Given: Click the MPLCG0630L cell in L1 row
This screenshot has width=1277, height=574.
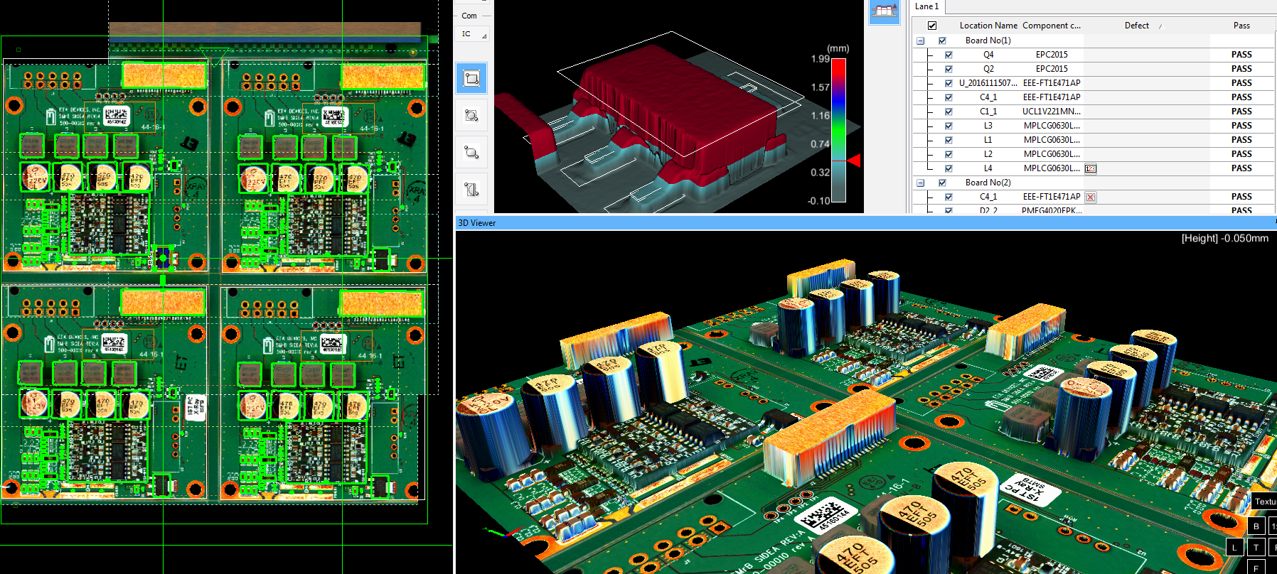Looking at the screenshot, I should tap(1052, 140).
